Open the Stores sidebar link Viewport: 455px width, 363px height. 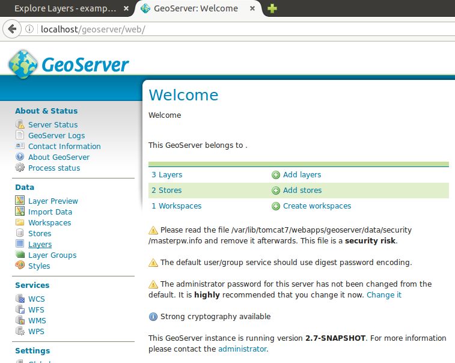(x=40, y=233)
